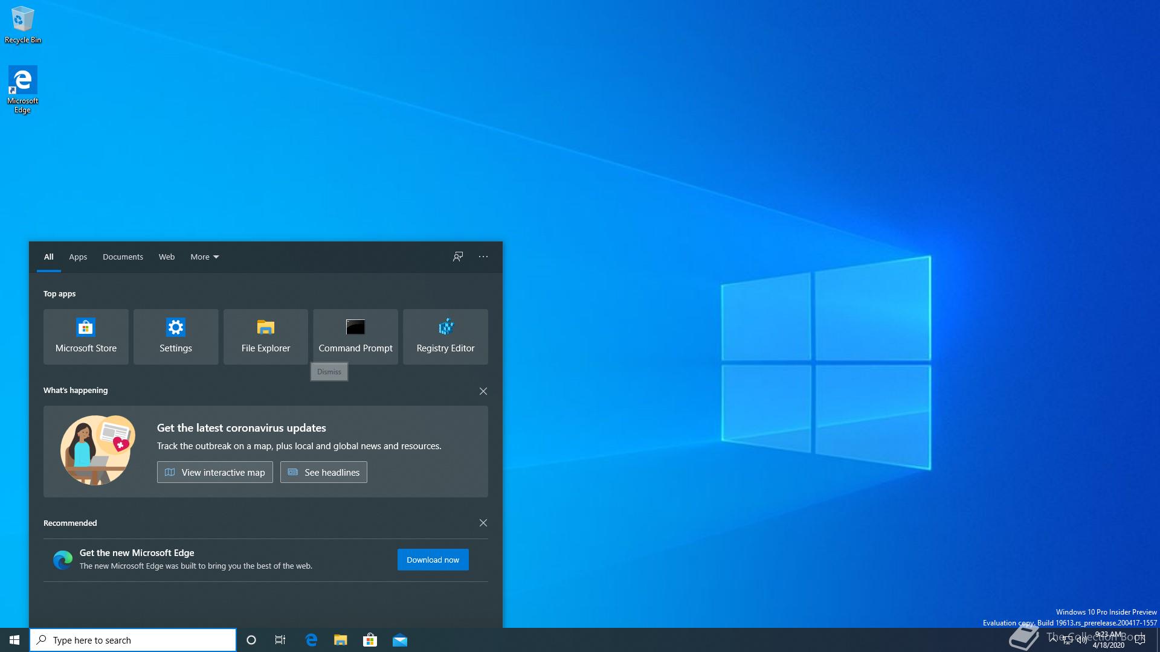The height and width of the screenshot is (652, 1160).
Task: Click the coronavirus illustration thumbnail
Action: [x=97, y=450]
